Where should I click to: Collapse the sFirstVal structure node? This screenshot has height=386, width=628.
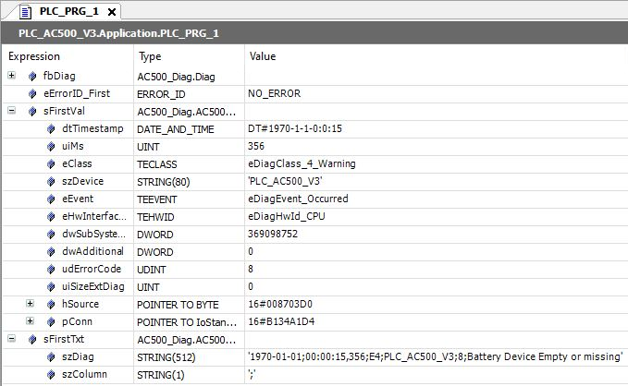click(11, 111)
